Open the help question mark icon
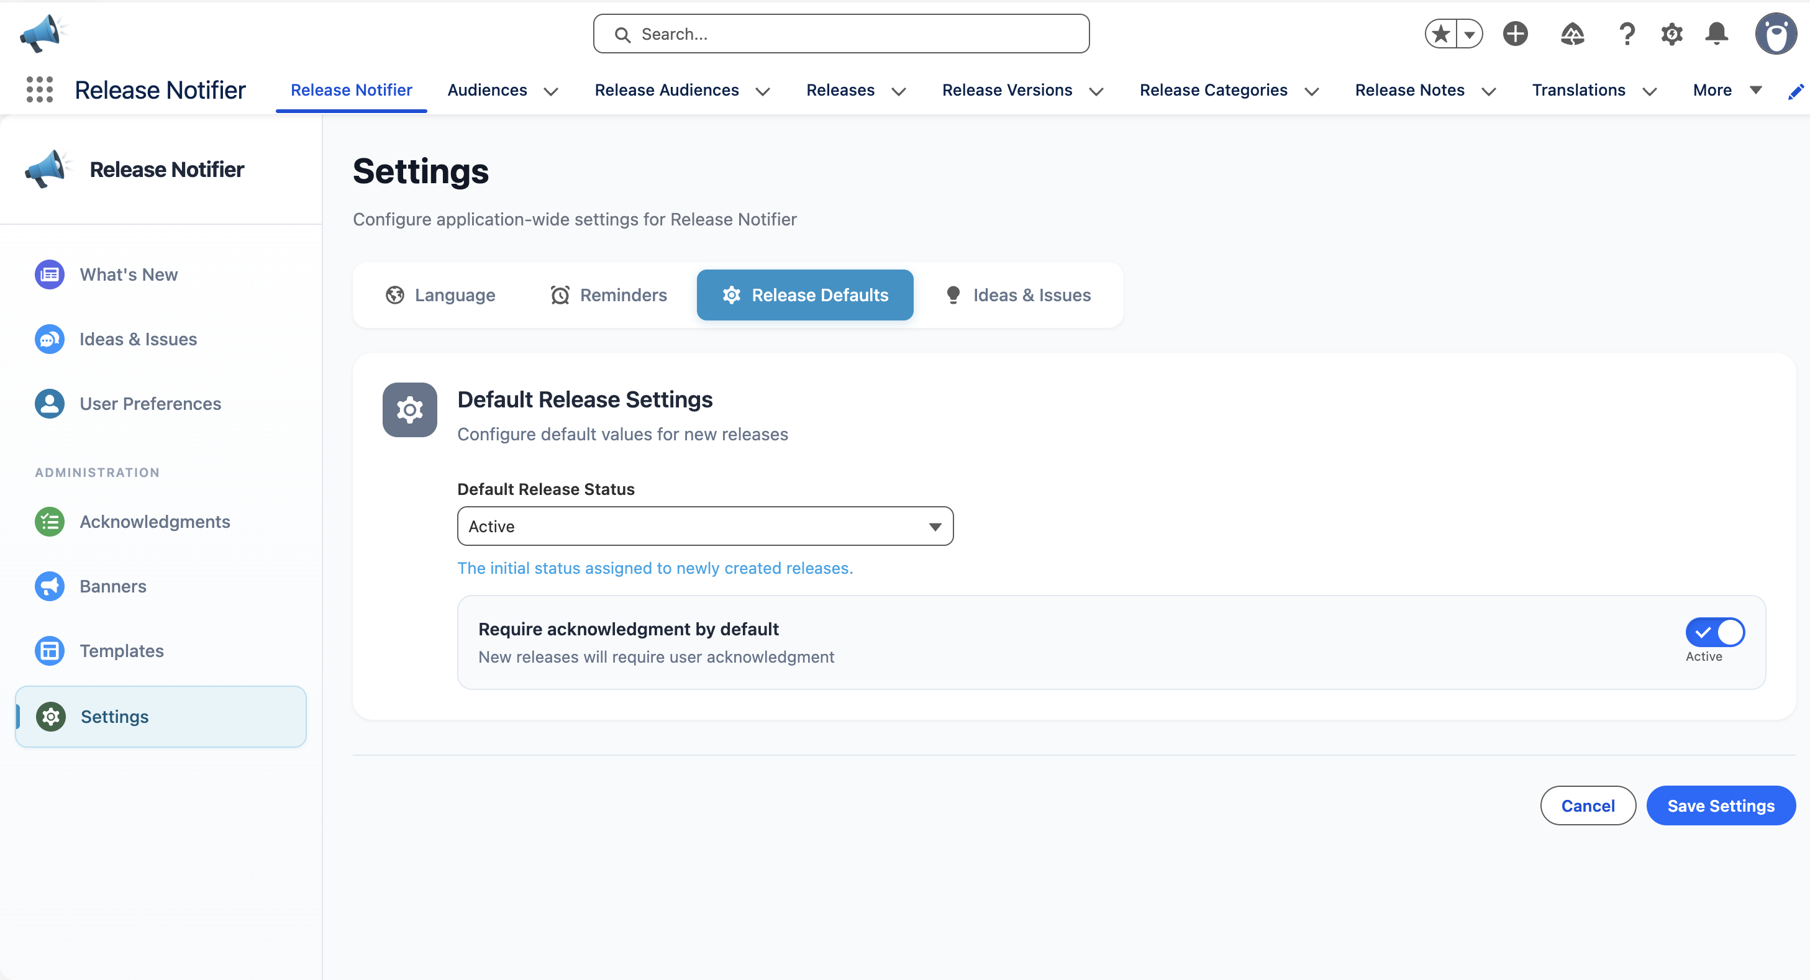Image resolution: width=1810 pixels, height=980 pixels. tap(1627, 34)
